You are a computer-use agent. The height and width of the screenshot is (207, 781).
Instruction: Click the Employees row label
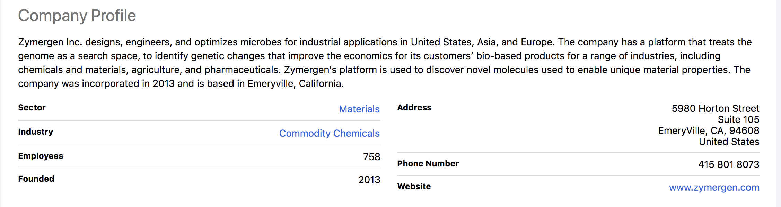(x=41, y=156)
